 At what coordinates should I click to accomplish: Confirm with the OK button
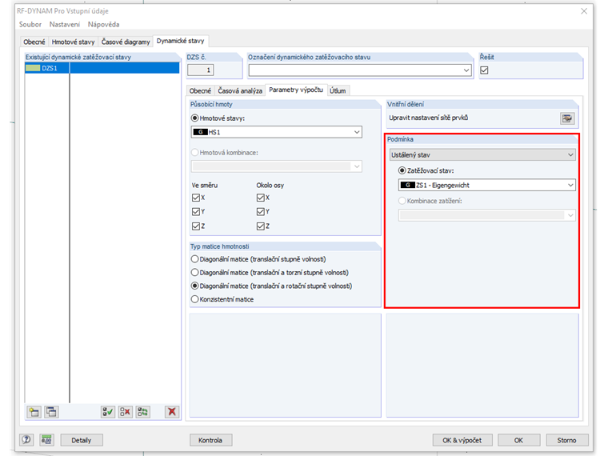518,440
